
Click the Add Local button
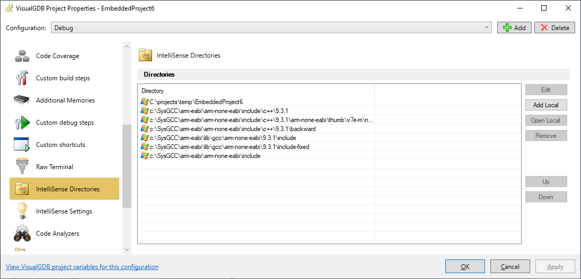click(x=546, y=105)
